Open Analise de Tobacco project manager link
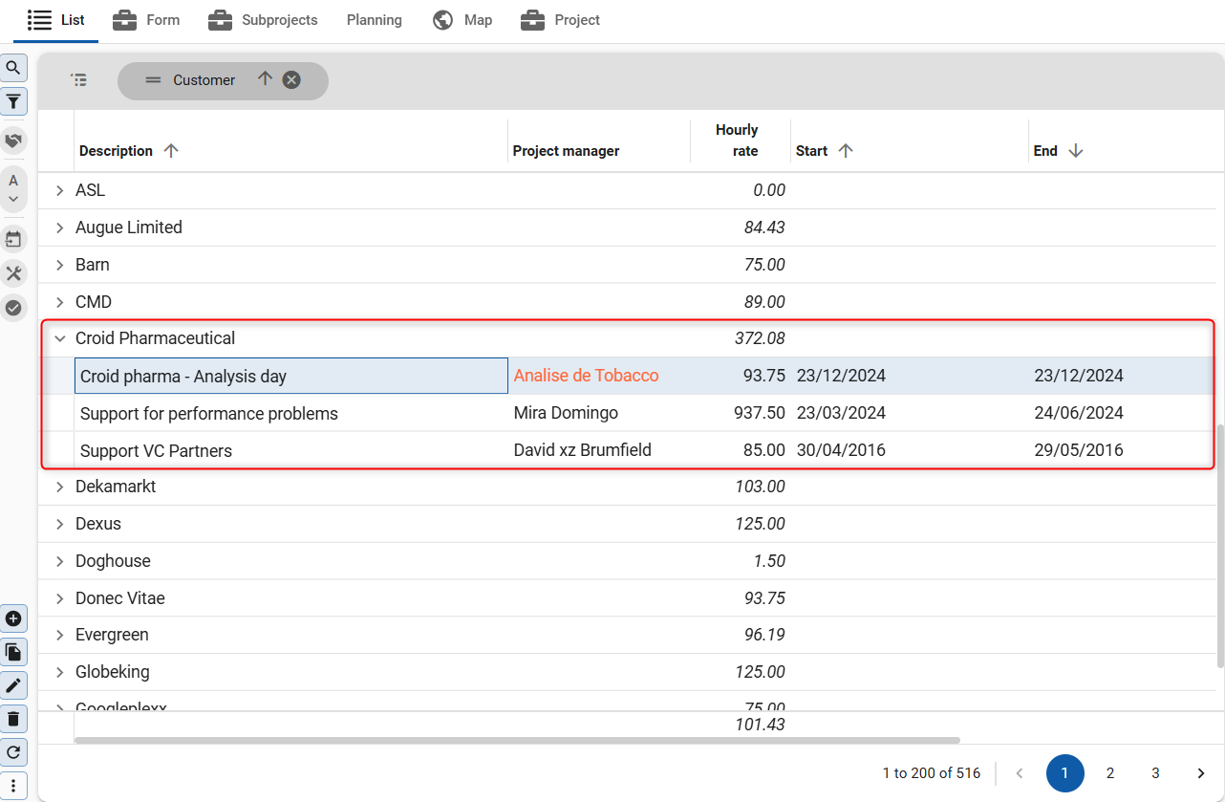The height and width of the screenshot is (802, 1225). 586,376
